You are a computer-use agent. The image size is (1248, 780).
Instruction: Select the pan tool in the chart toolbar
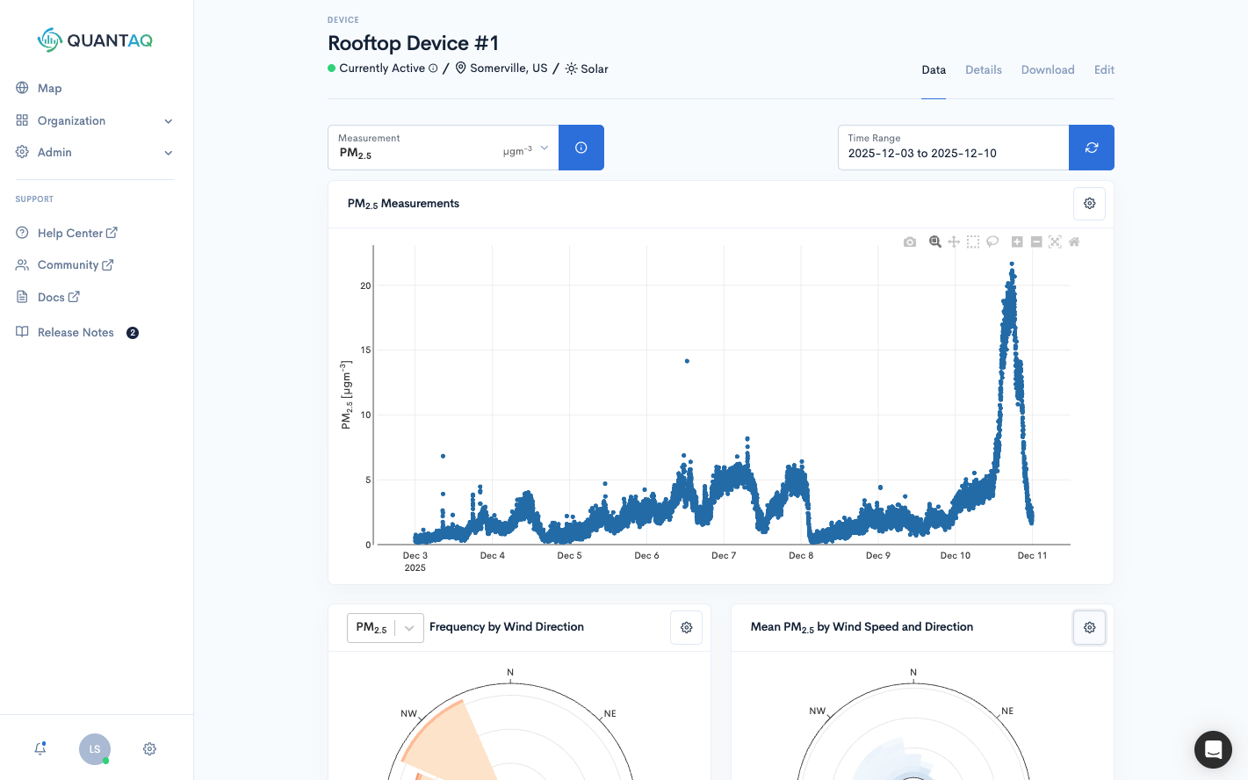tap(954, 242)
